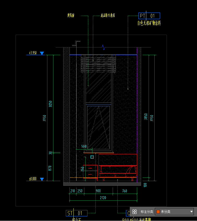This screenshot has width=197, height=221.
Task: Open the 未分类 annotation category dropdown
Action: (174, 212)
